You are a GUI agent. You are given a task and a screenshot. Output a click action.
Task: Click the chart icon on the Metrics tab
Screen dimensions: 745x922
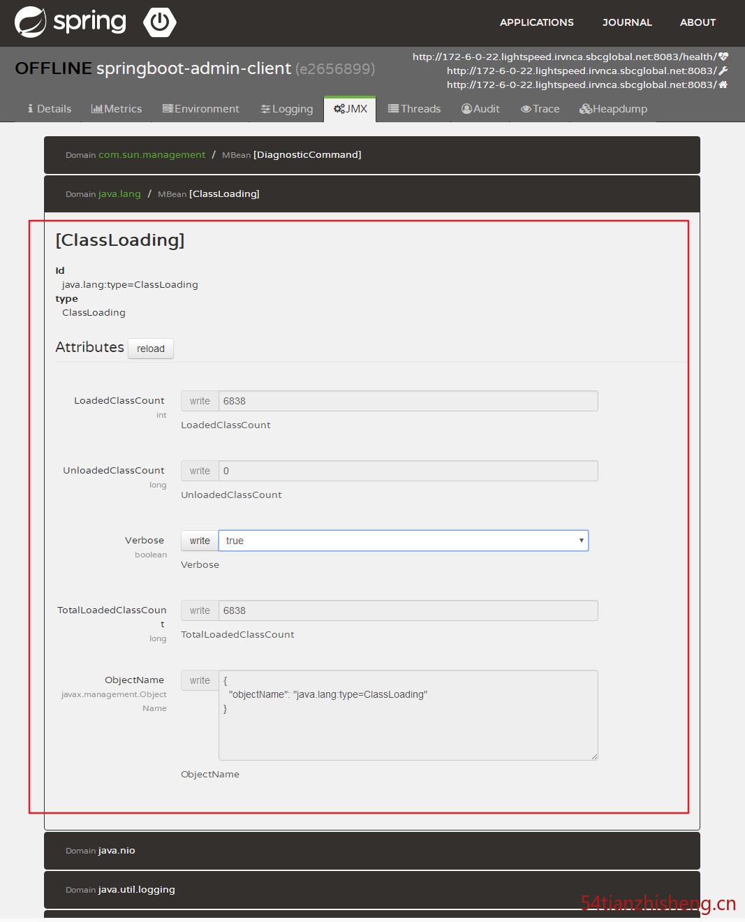(x=96, y=108)
